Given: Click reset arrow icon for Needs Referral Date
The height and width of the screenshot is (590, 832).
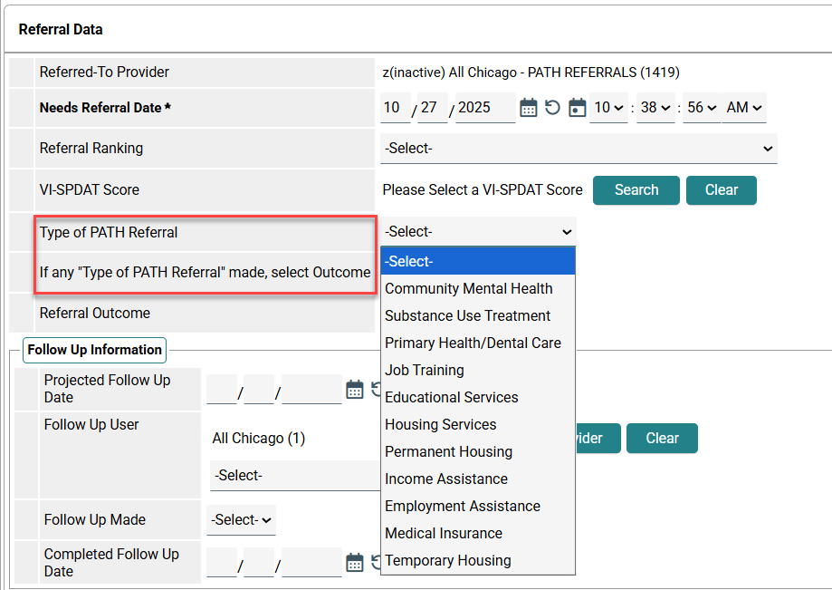Looking at the screenshot, I should (552, 108).
